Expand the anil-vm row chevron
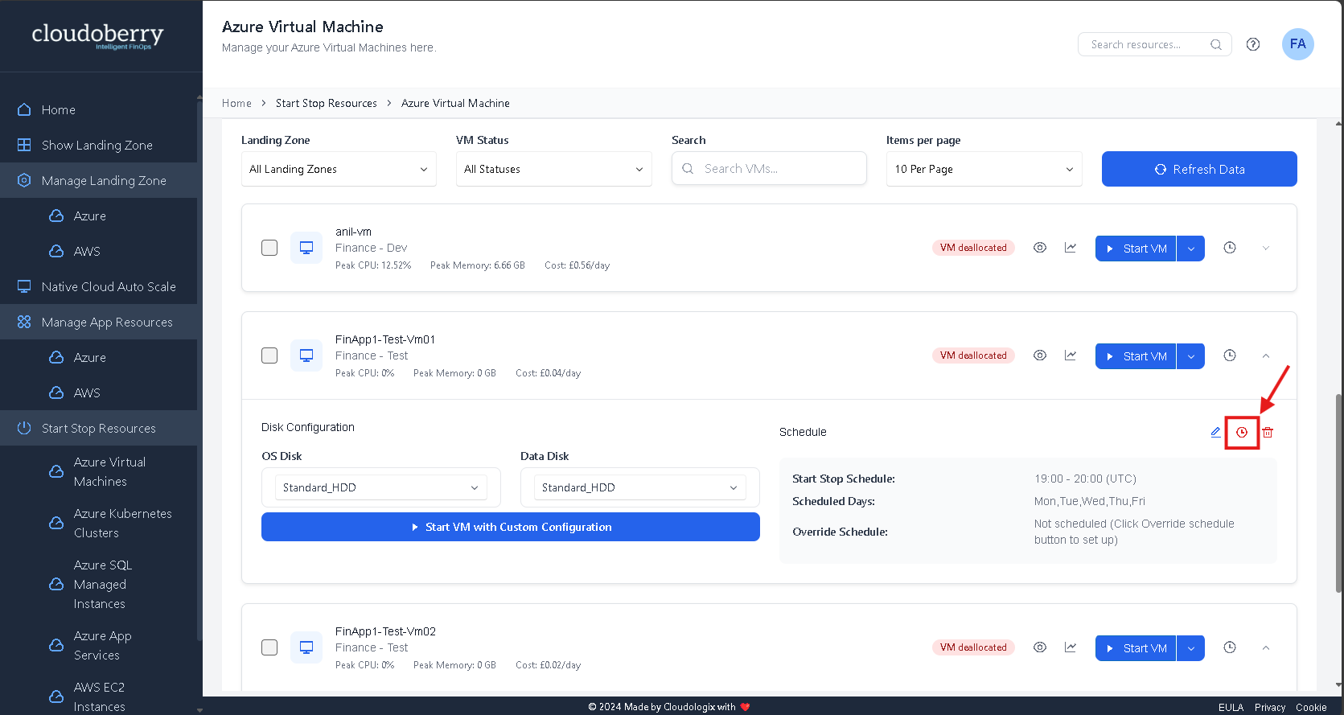This screenshot has width=1344, height=715. tap(1266, 248)
